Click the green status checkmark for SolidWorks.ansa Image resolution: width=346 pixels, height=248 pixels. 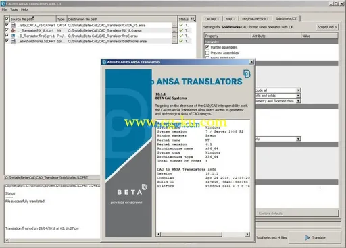(181, 41)
